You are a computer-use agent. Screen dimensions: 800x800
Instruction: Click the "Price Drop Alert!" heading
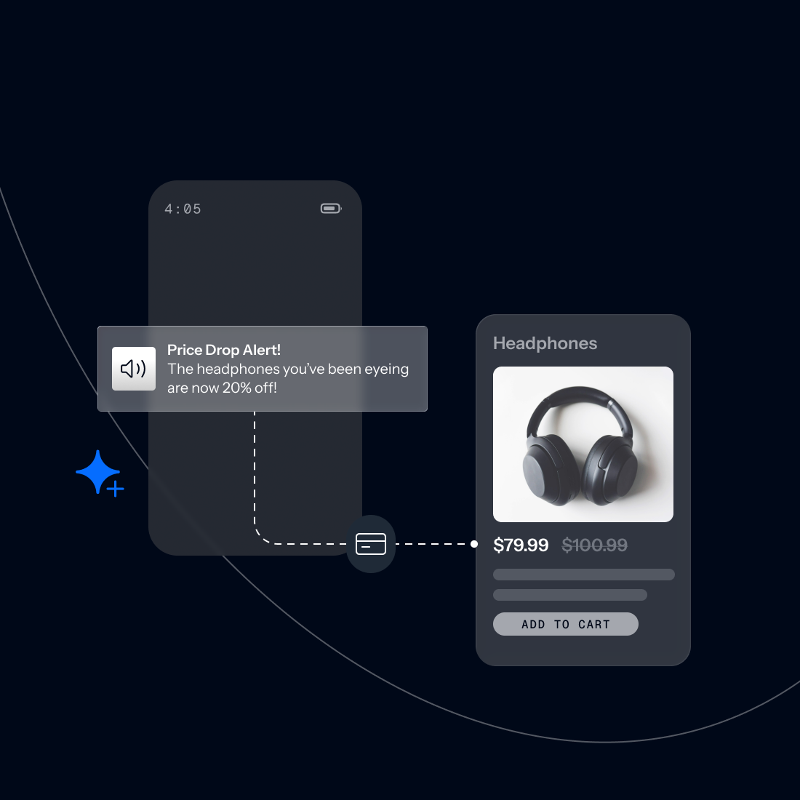point(223,350)
